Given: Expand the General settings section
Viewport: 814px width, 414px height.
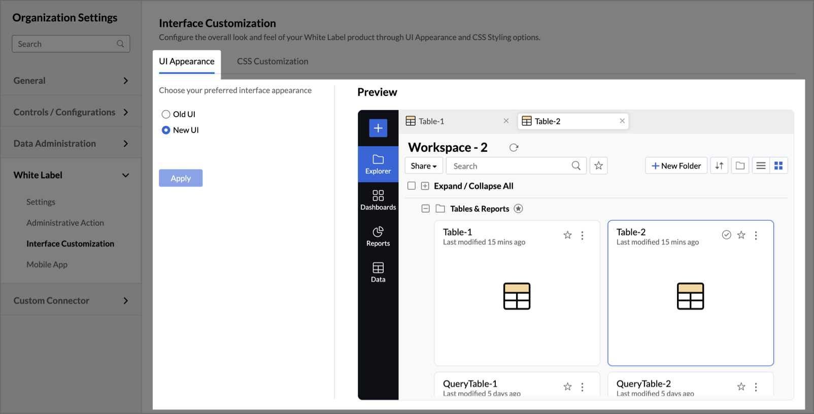Looking at the screenshot, I should click(71, 81).
